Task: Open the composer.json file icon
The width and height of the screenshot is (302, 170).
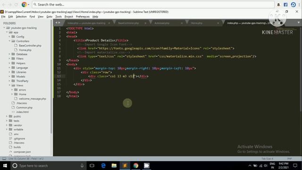Action: coord(10,152)
